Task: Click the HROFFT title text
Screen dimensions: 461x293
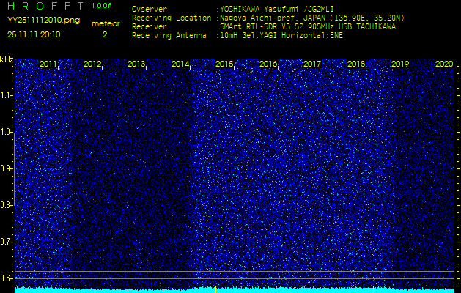Action: tap(45, 6)
